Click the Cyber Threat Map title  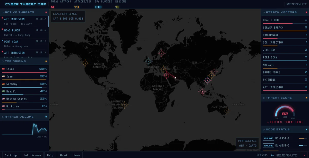click(25, 4)
